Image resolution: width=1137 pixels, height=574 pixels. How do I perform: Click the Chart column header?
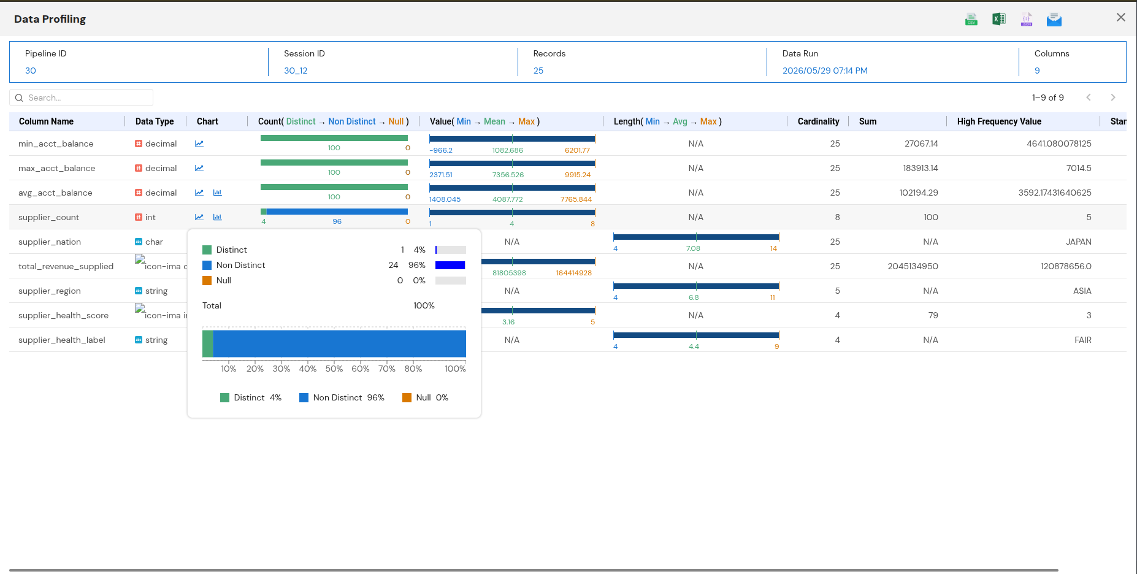[x=207, y=121]
